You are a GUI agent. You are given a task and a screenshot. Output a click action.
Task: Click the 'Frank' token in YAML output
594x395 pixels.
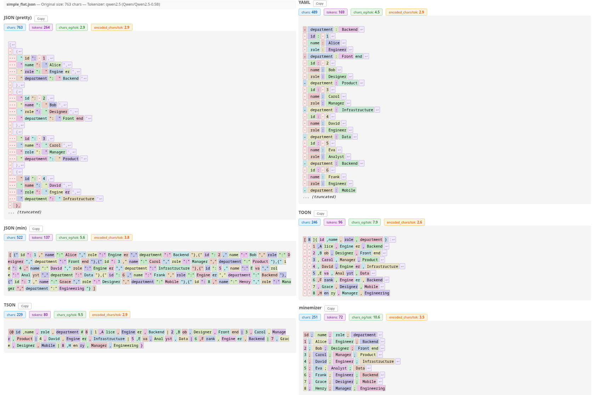[334, 177]
